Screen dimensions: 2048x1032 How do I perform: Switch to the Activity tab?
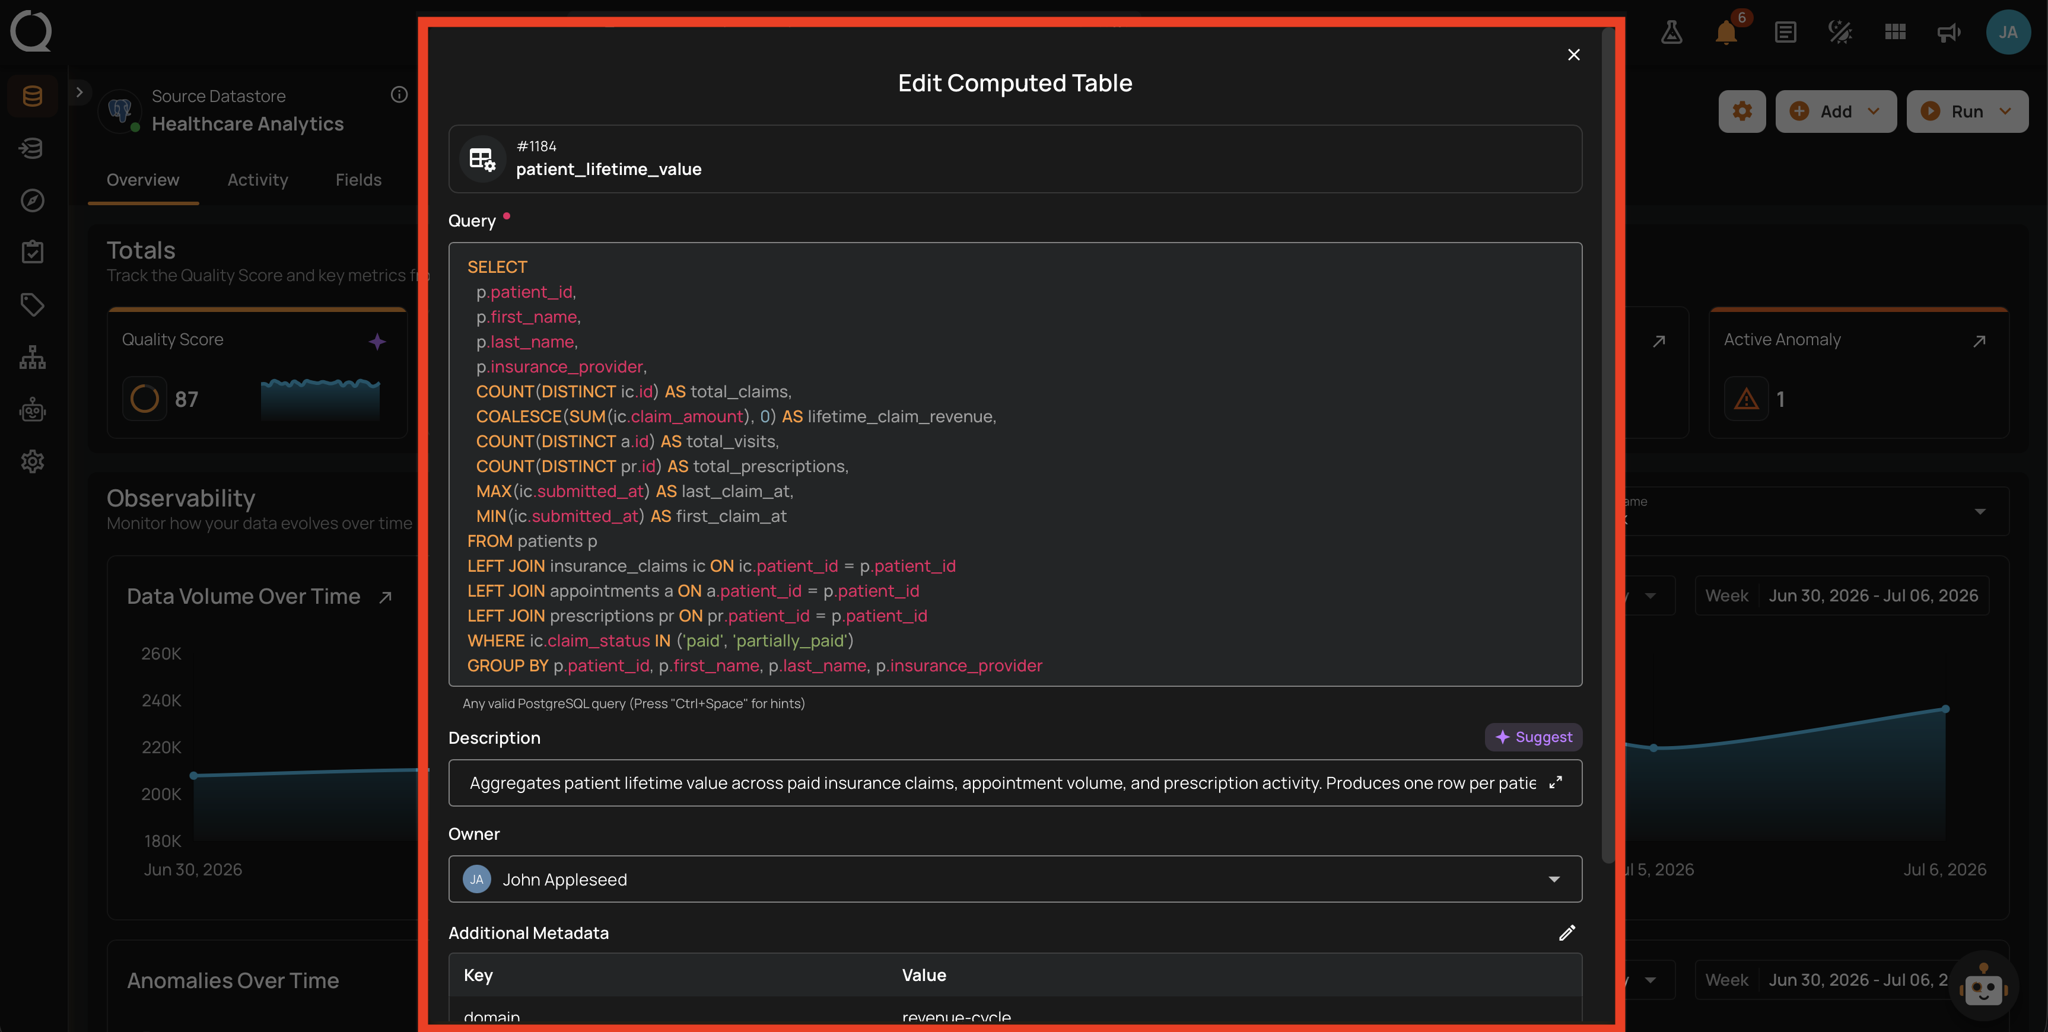point(257,180)
